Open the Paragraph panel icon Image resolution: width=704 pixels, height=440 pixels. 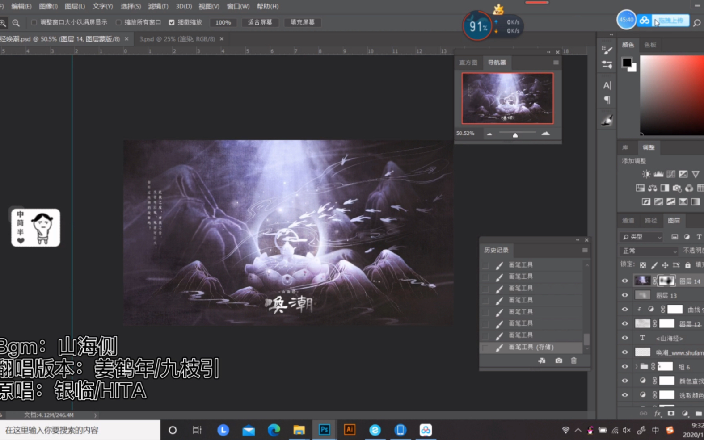click(607, 100)
